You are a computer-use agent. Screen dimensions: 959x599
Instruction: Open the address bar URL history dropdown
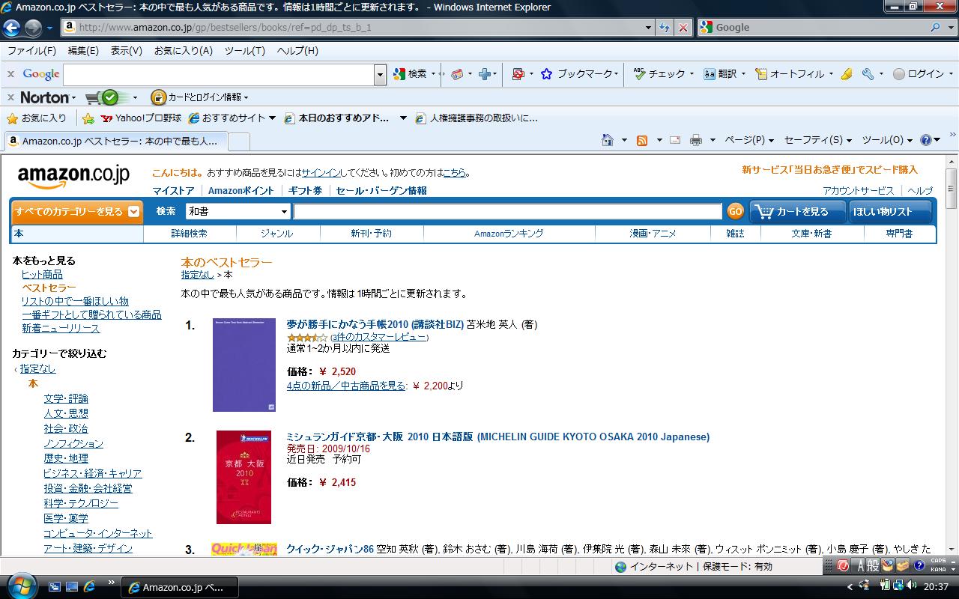point(649,28)
